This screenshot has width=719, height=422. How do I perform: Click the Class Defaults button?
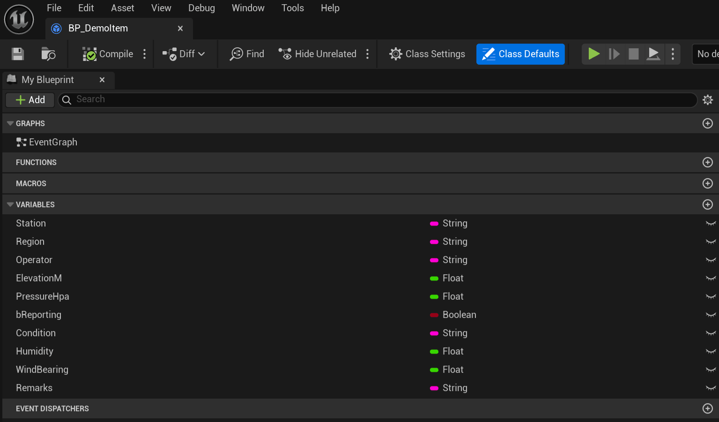(x=520, y=54)
